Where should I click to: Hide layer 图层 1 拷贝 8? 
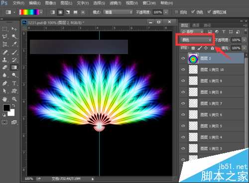[183, 92]
